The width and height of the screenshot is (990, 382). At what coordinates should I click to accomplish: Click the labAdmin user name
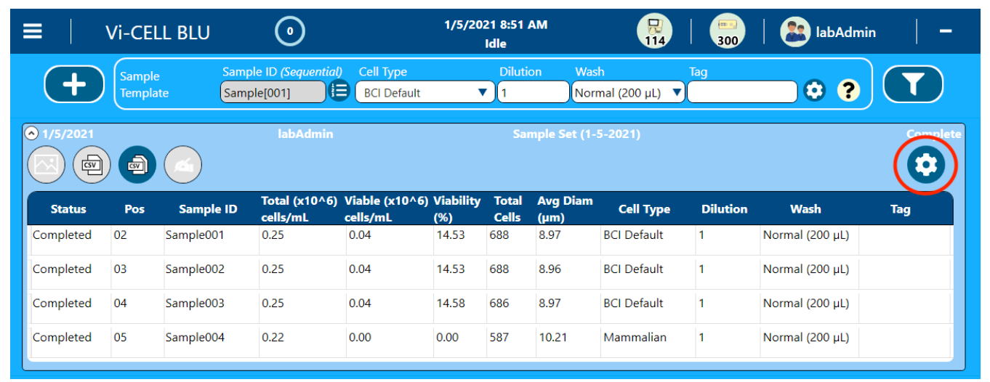click(845, 33)
